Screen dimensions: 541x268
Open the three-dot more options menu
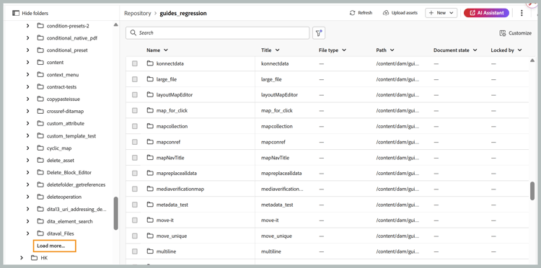coord(522,13)
